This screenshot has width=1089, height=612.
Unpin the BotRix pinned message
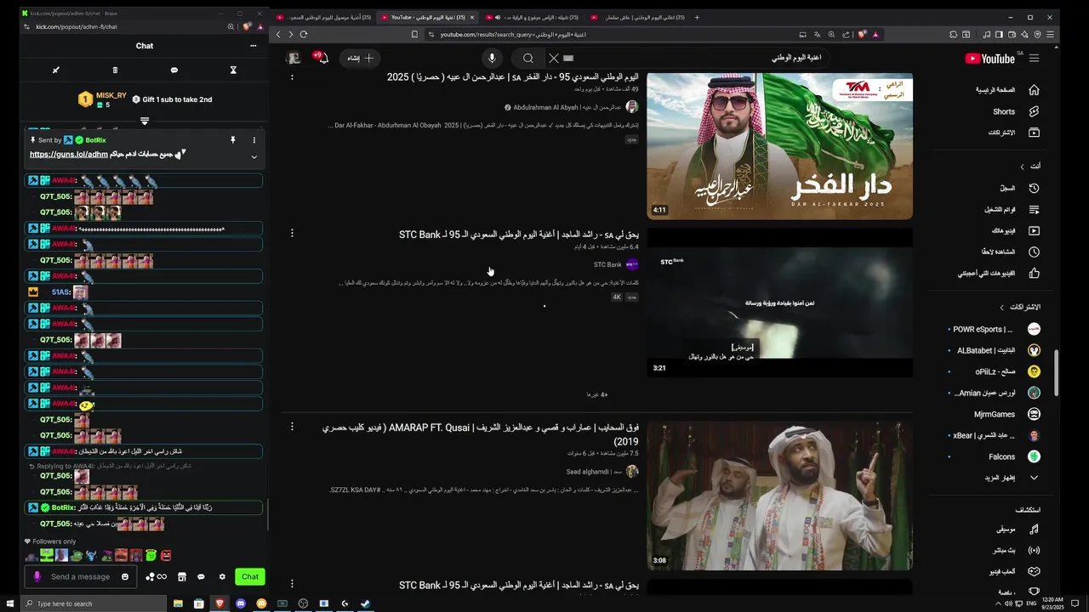point(232,140)
